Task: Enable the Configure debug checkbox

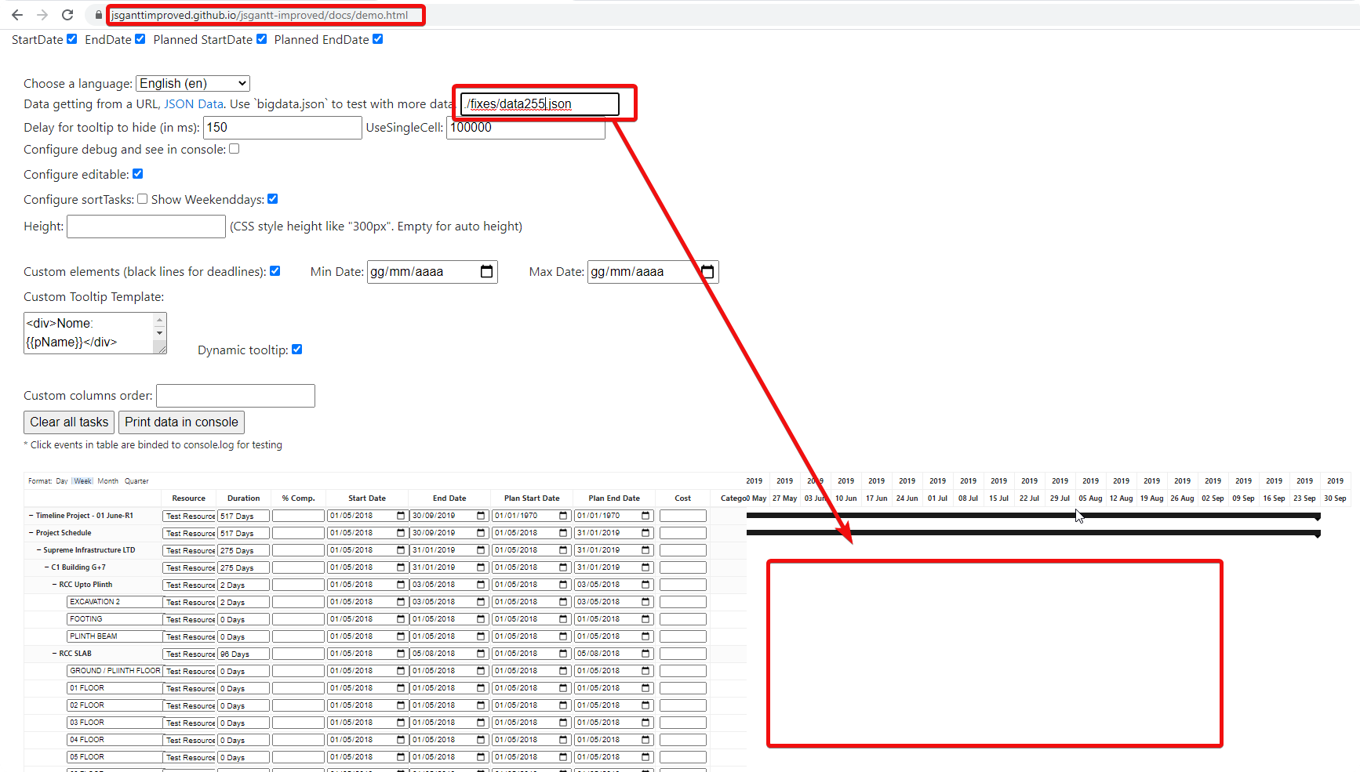Action: tap(234, 149)
